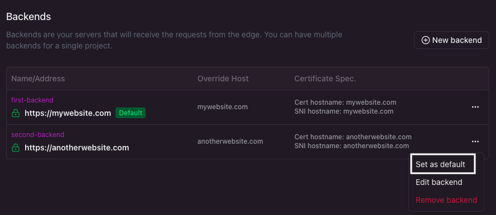Viewport: 496px width, 215px height.
Task: Click SNI hostname: mywebsite.com text
Action: 344,111
